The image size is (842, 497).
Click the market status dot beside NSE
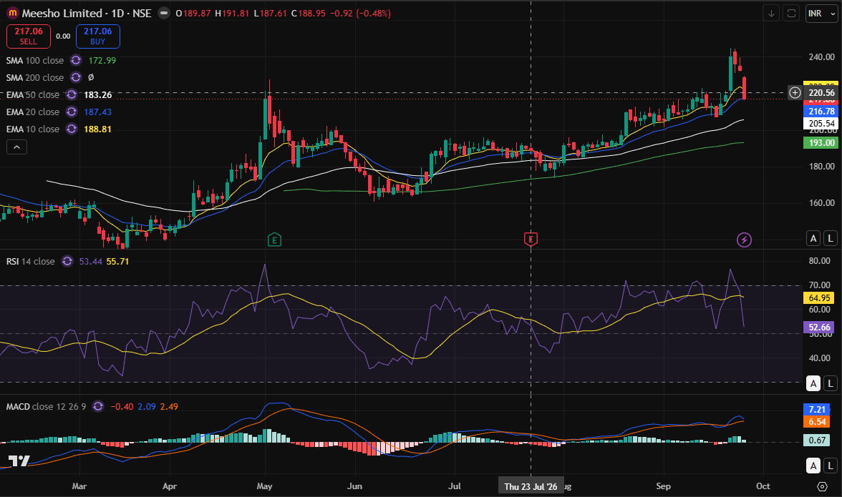click(164, 13)
